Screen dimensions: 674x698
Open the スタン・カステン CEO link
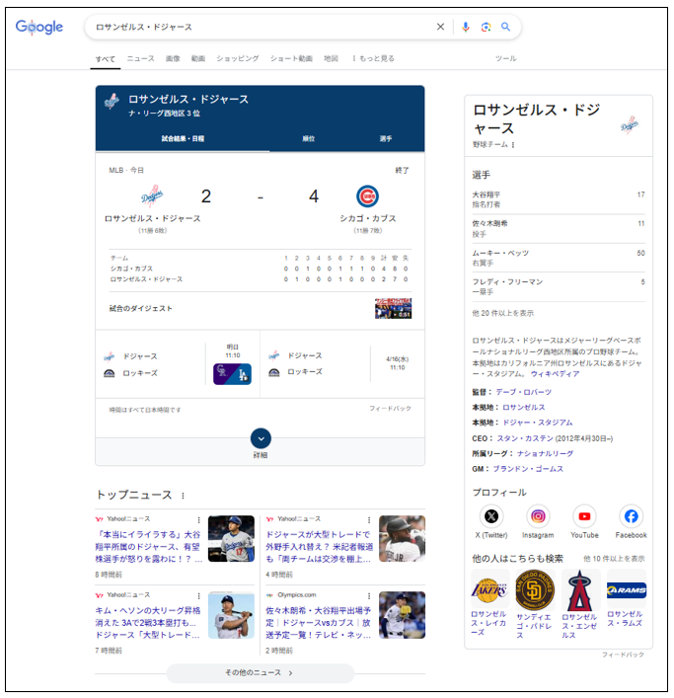525,438
